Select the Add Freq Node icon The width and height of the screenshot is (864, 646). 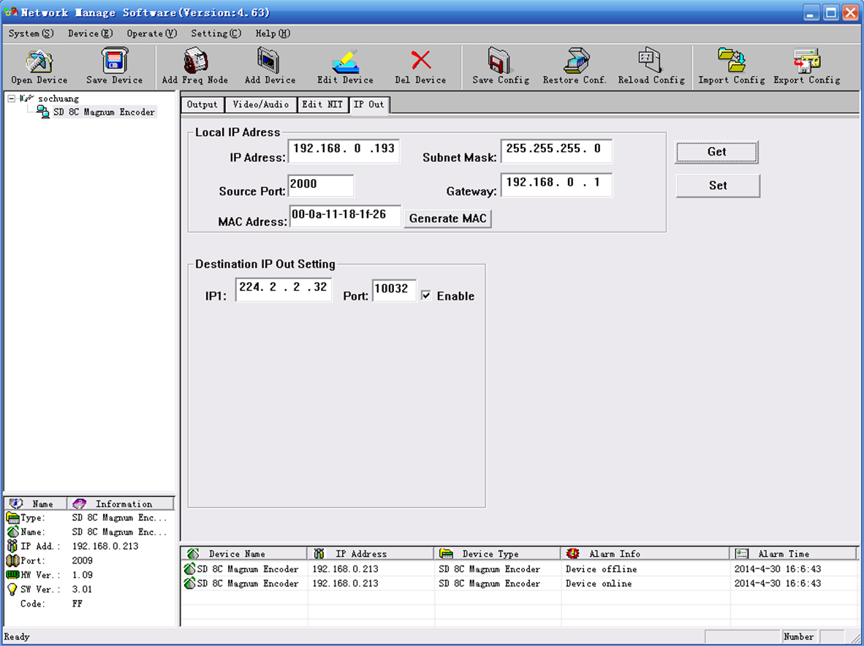click(194, 61)
